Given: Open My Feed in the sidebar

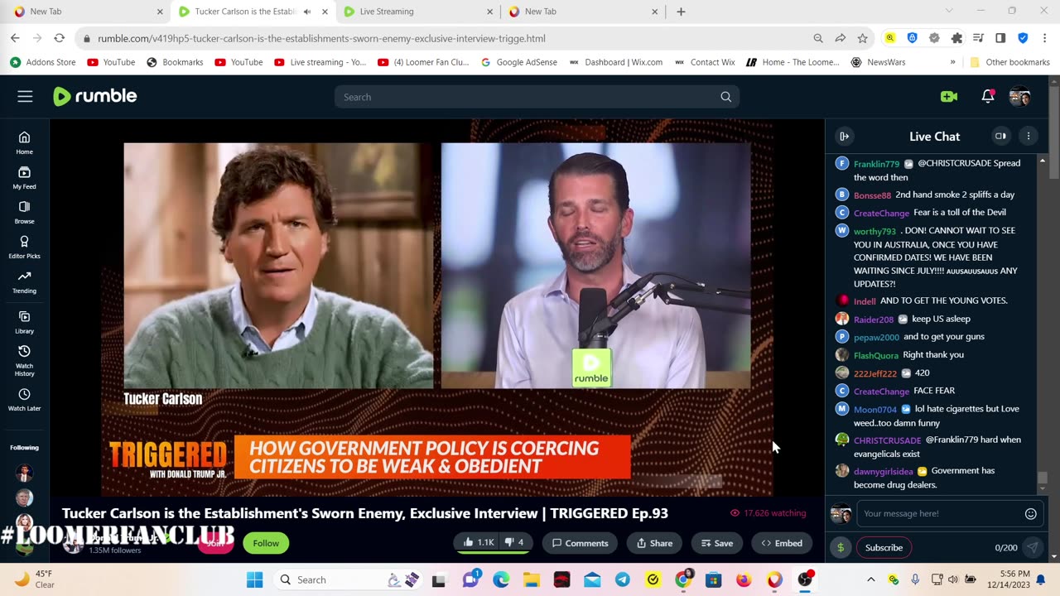Looking at the screenshot, I should [24, 177].
